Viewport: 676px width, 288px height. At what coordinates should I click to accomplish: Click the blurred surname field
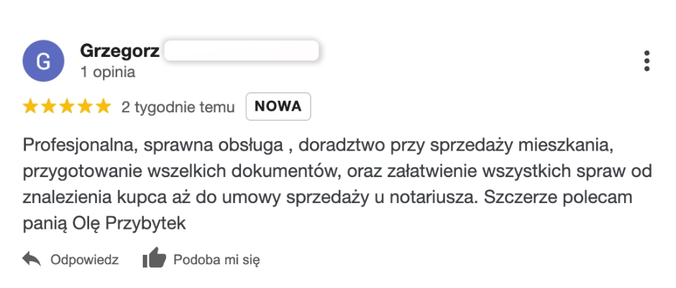pyautogui.click(x=242, y=50)
